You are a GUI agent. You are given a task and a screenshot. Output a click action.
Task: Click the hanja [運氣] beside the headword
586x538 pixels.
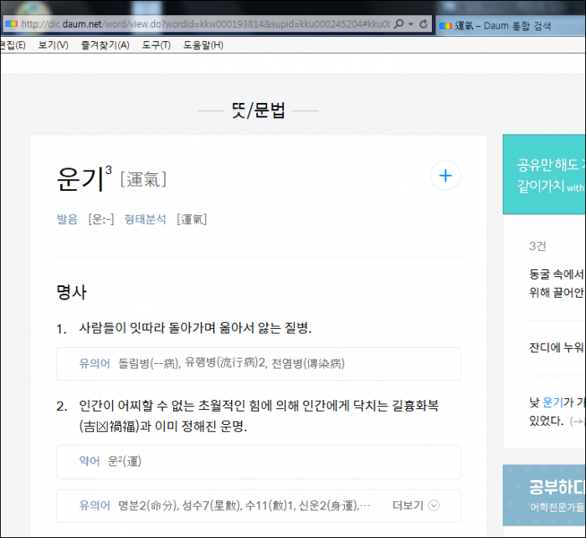pyautogui.click(x=143, y=179)
